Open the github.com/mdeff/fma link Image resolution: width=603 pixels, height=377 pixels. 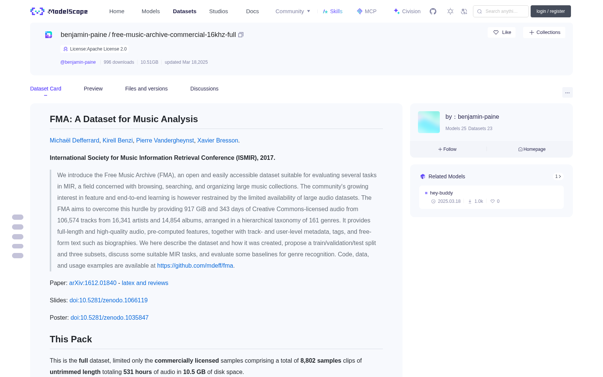[195, 265]
